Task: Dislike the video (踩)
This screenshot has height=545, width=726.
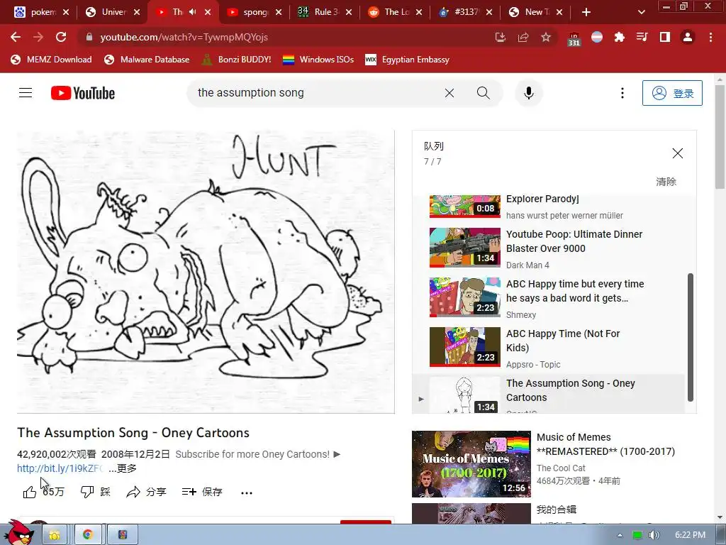Action: [96, 492]
